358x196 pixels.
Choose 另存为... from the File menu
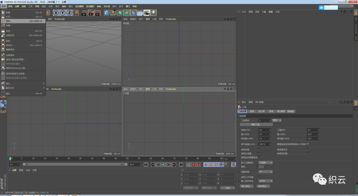click(x=23, y=45)
